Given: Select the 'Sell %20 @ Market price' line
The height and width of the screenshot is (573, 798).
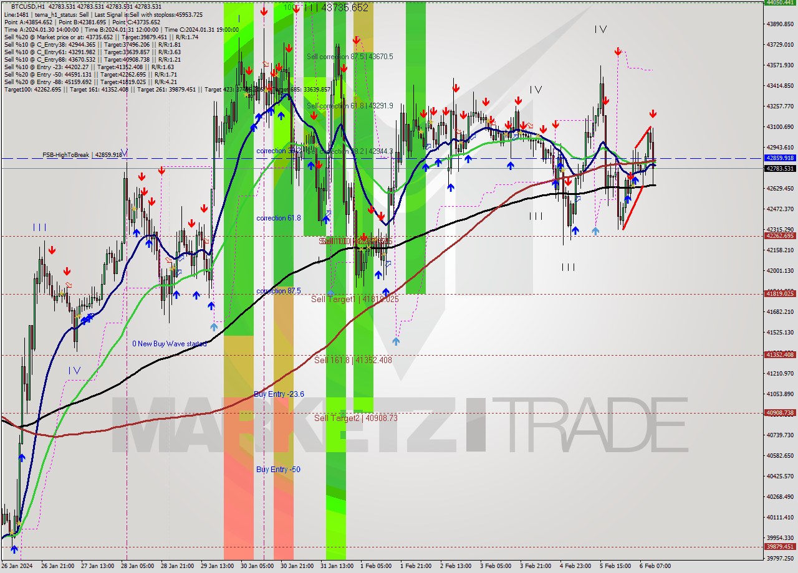Looking at the screenshot, I should [101, 37].
